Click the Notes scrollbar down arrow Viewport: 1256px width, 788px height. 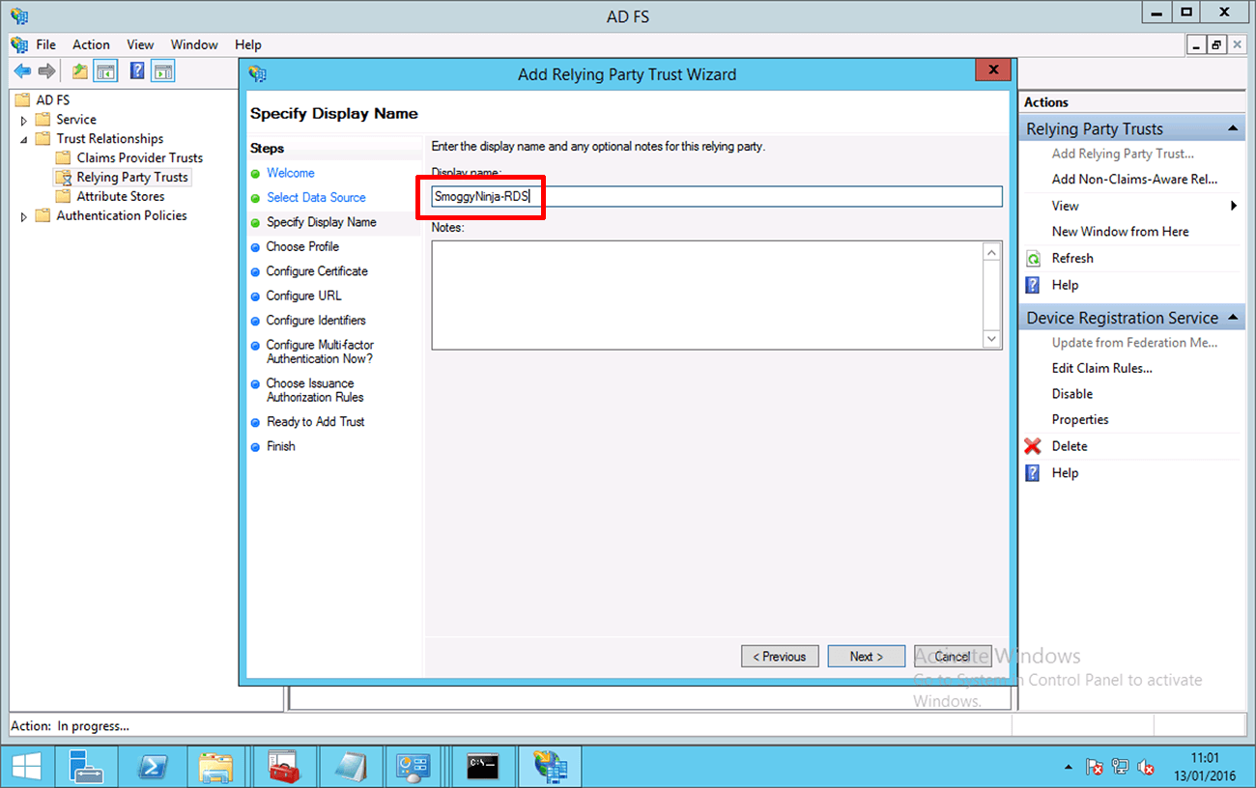[x=992, y=339]
